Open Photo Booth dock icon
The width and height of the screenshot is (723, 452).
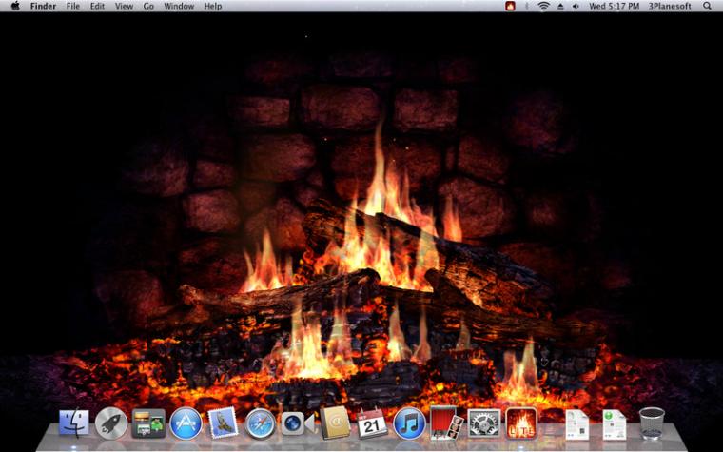(x=446, y=423)
